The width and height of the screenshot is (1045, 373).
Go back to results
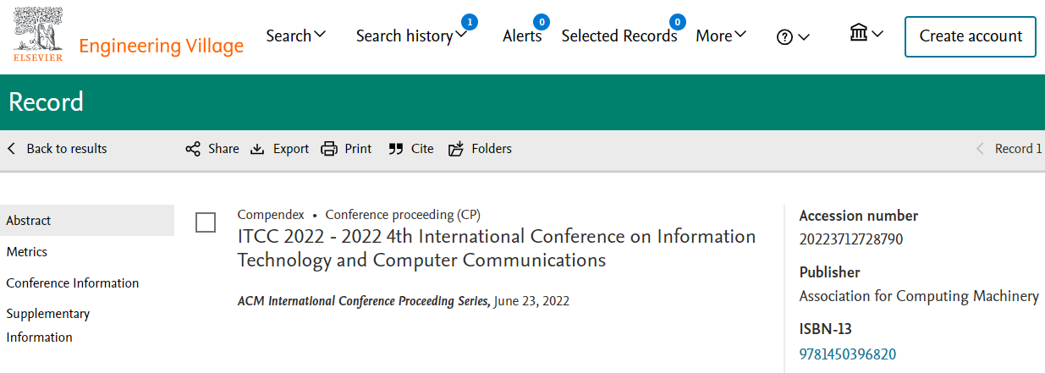tap(58, 149)
